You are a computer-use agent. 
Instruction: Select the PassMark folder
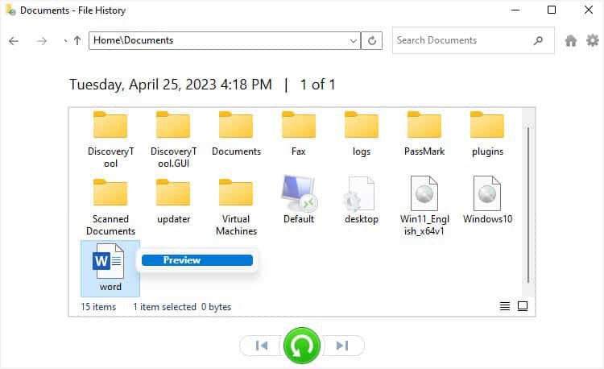click(424, 134)
